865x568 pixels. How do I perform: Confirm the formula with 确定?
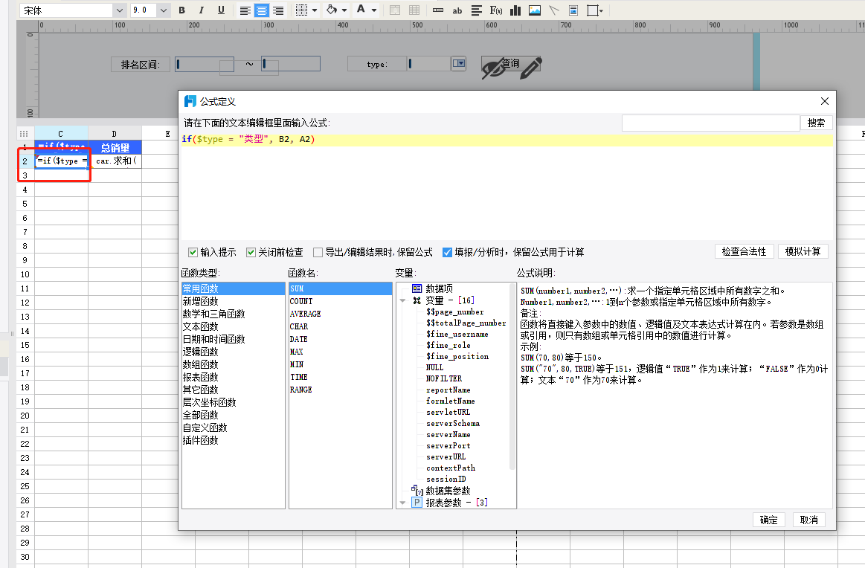pyautogui.click(x=769, y=520)
